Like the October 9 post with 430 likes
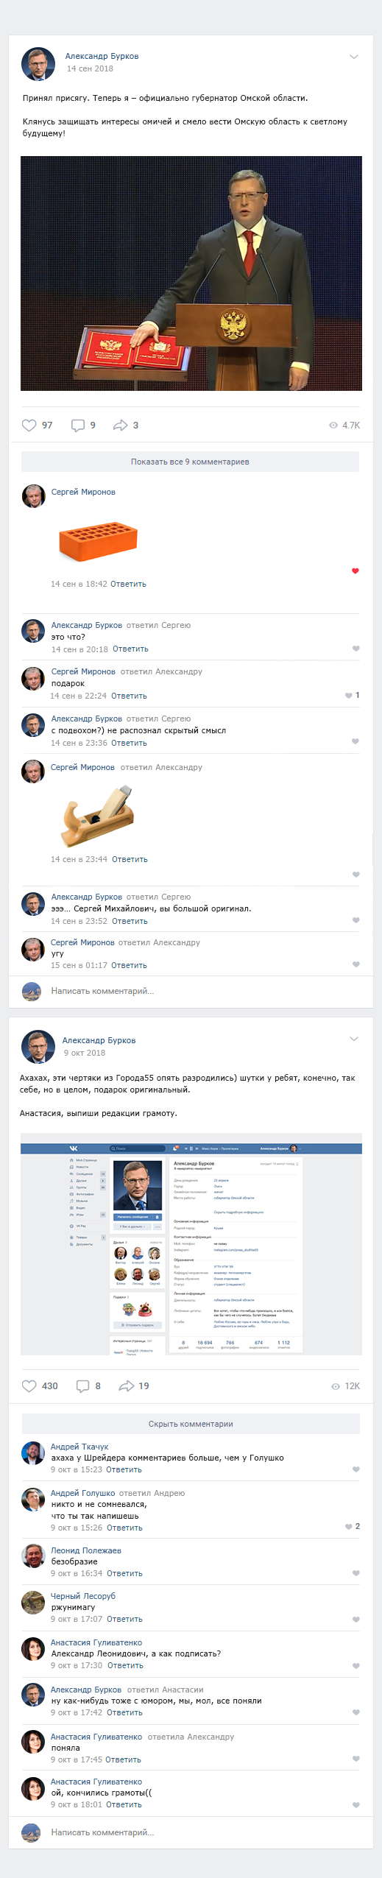Image resolution: width=382 pixels, height=1878 pixels. click(29, 1385)
